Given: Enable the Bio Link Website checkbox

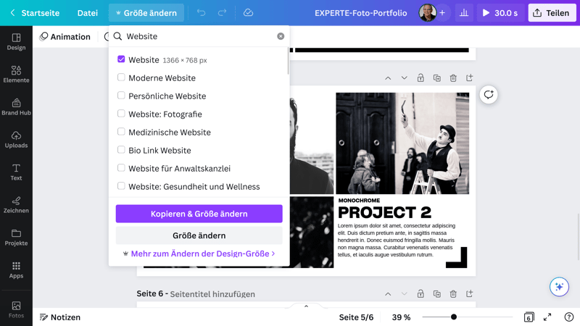Looking at the screenshot, I should pos(121,150).
